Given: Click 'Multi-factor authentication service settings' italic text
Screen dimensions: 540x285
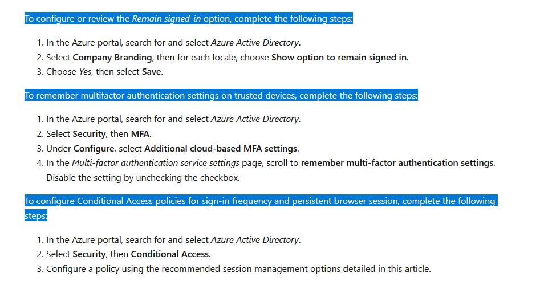Looking at the screenshot, I should tap(156, 163).
